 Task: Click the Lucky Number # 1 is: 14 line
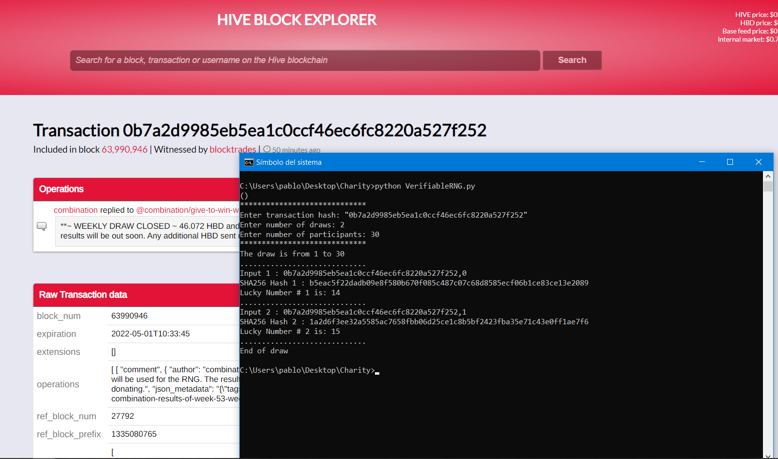click(x=290, y=293)
